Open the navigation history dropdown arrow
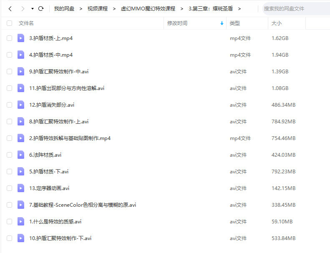 (32, 8)
